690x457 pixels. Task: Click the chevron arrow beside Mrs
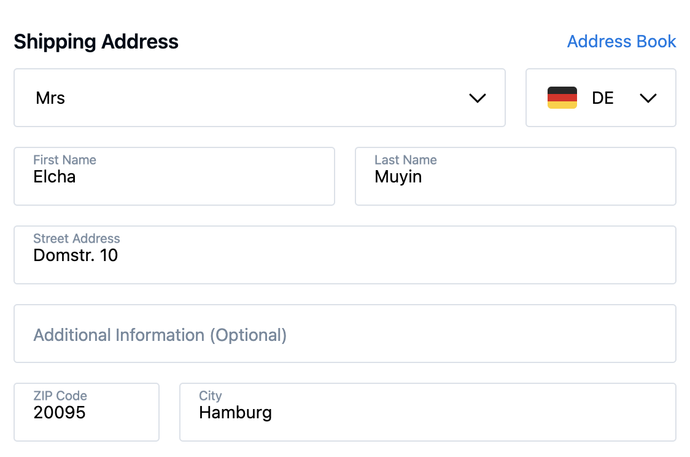coord(477,98)
